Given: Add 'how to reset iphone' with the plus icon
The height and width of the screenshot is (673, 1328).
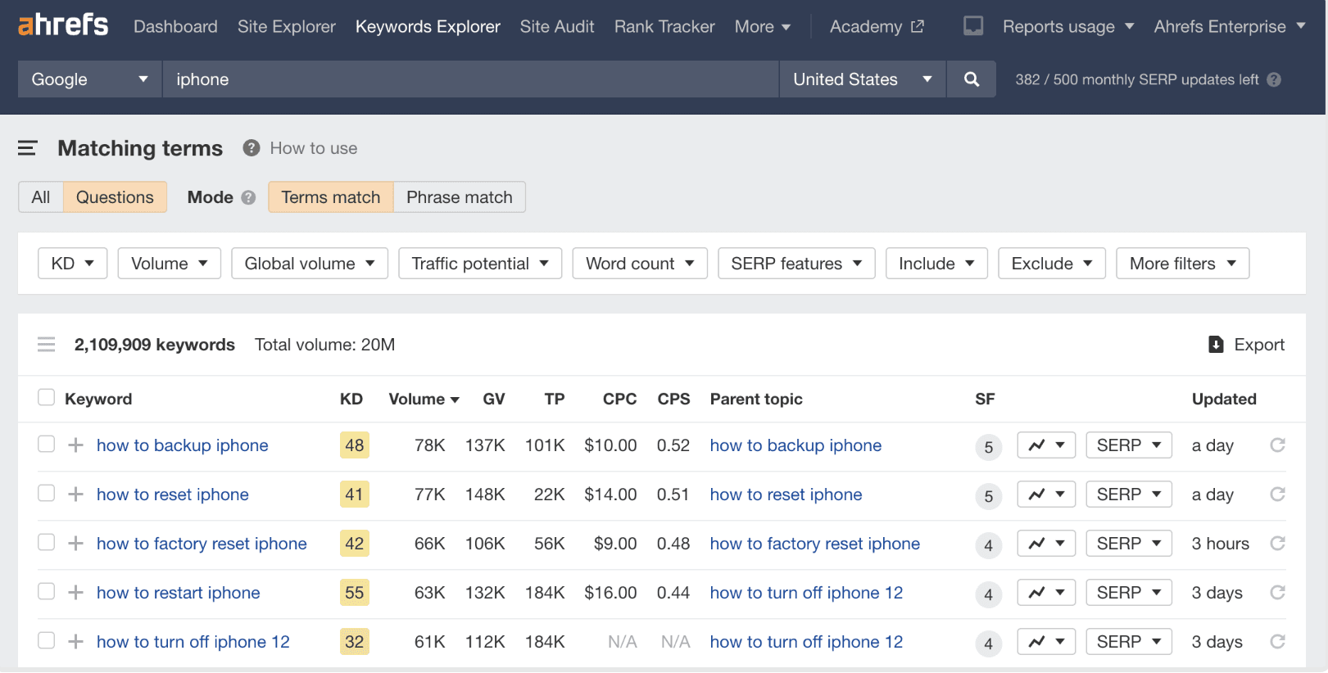Looking at the screenshot, I should tap(75, 495).
